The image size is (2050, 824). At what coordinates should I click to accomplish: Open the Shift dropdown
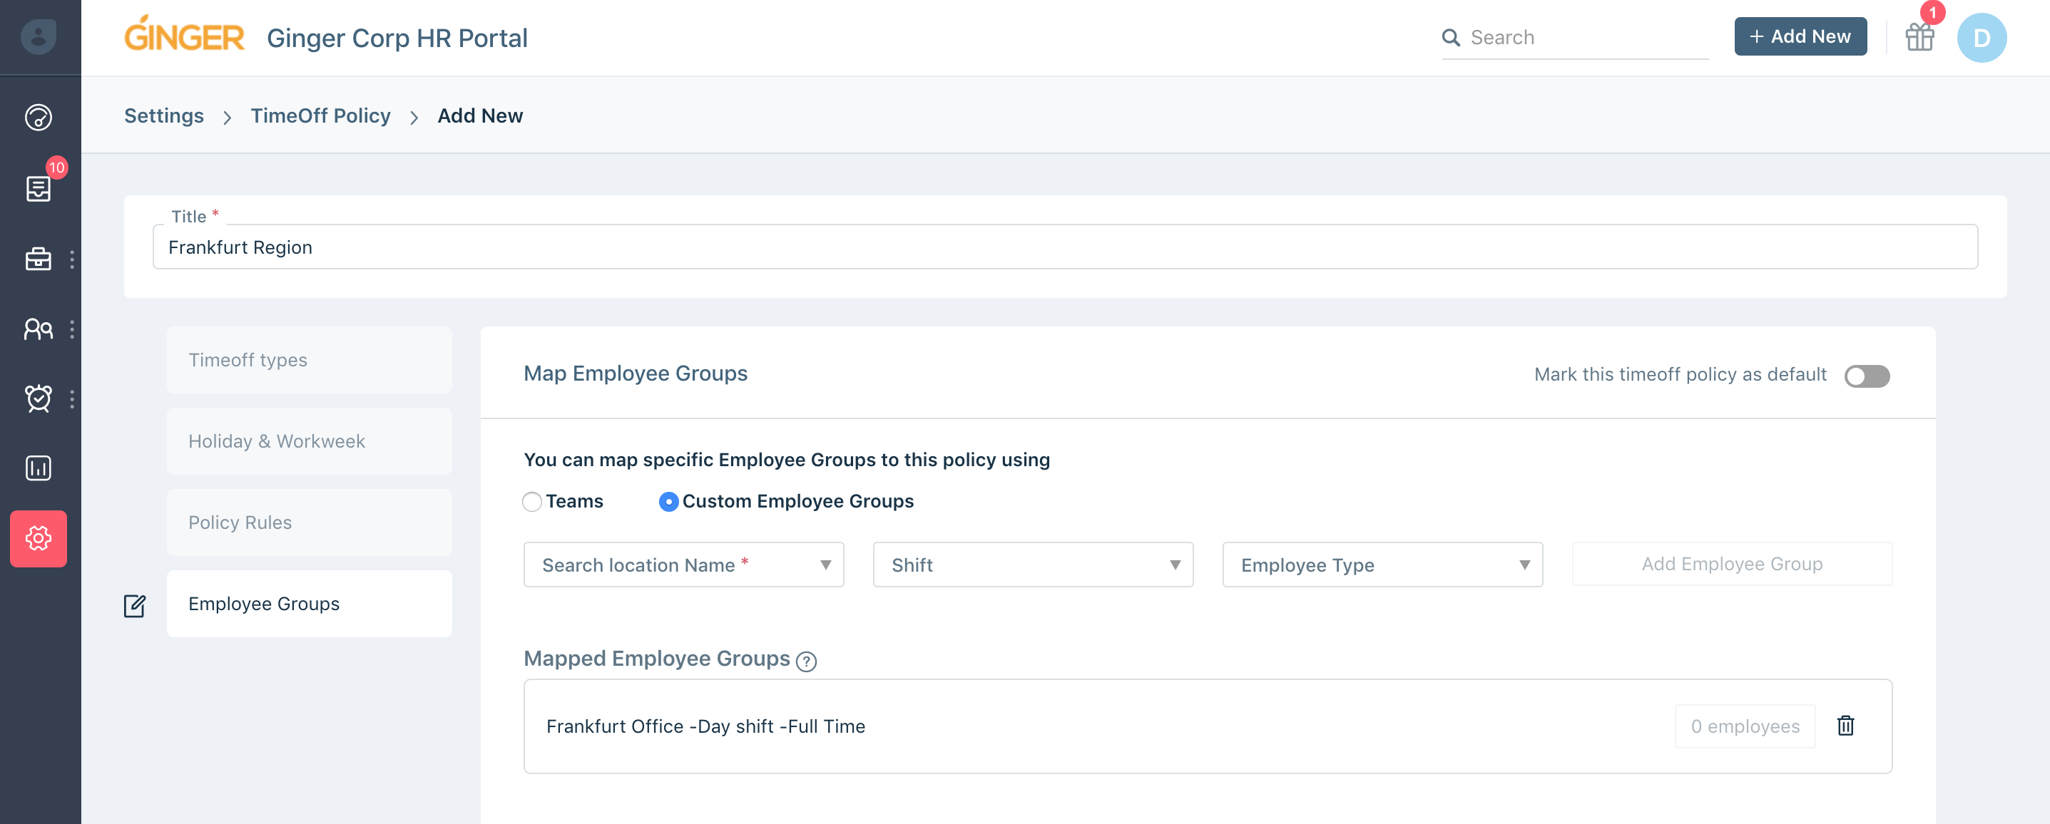(x=1033, y=564)
